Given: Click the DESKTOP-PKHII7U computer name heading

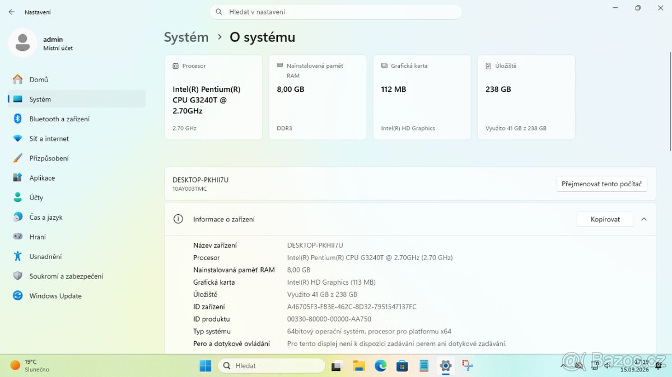Looking at the screenshot, I should (200, 180).
